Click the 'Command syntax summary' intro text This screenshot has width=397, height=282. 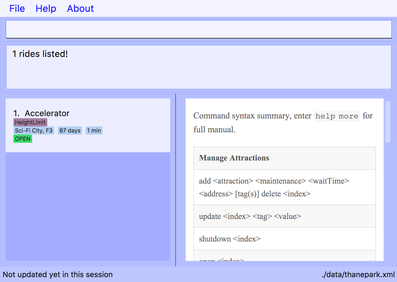click(283, 123)
